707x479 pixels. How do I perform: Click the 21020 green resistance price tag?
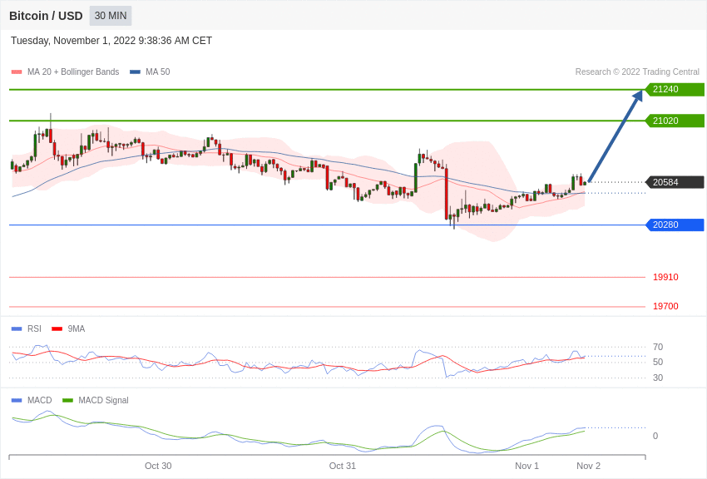click(675, 121)
